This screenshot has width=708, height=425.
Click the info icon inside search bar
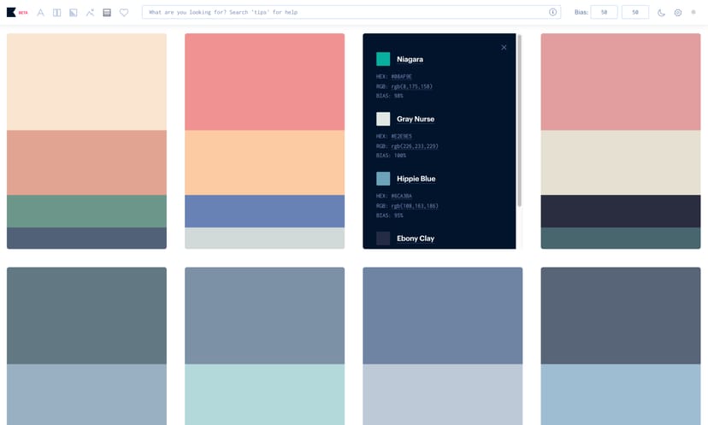point(552,12)
